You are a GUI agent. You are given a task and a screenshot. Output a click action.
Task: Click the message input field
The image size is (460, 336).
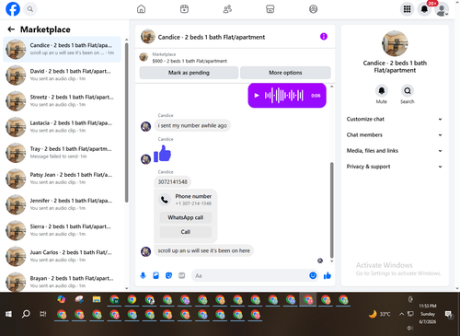point(250,275)
